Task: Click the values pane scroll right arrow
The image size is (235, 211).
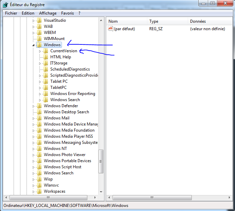Action: click(x=230, y=197)
